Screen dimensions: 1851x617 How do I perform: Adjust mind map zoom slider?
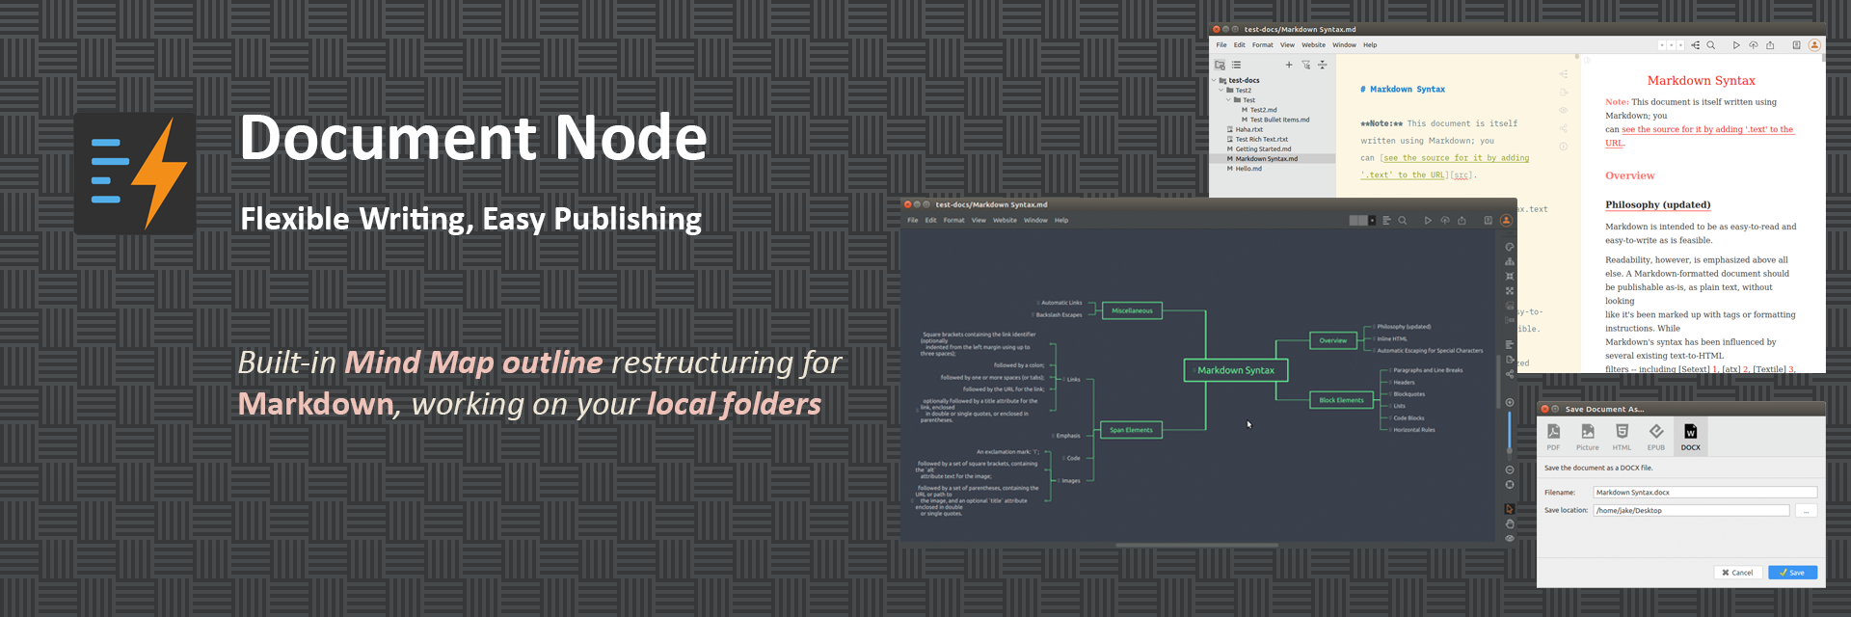(1510, 432)
